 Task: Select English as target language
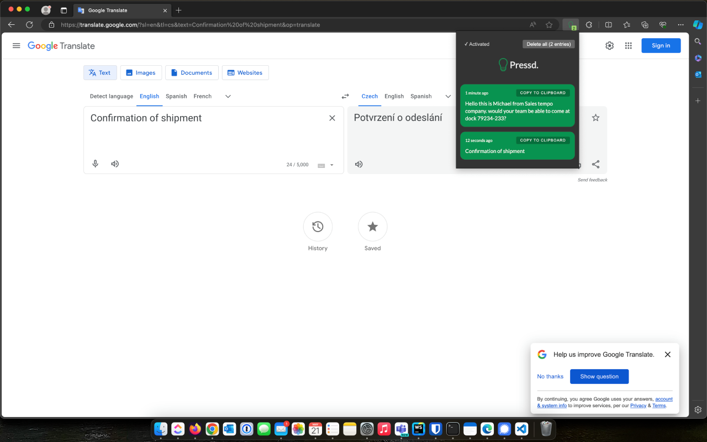click(x=394, y=96)
